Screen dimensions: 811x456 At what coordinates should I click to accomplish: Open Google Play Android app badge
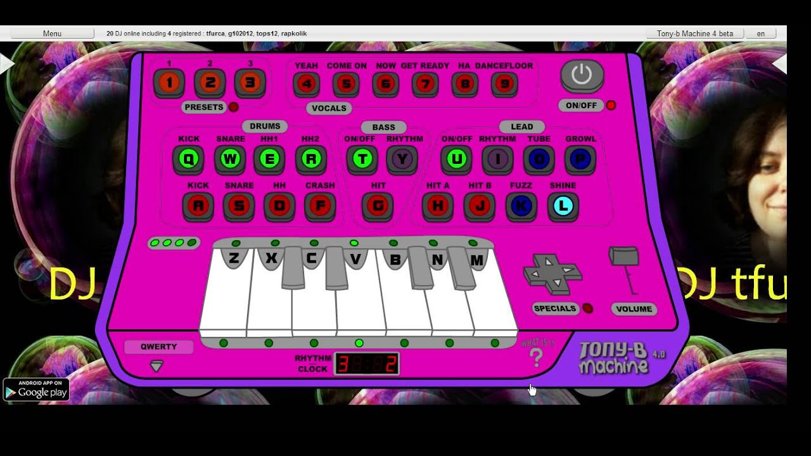36,389
